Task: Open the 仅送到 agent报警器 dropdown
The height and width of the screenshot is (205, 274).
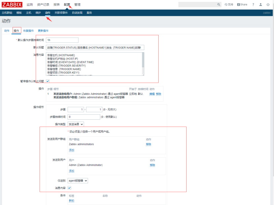Action: click(78, 181)
